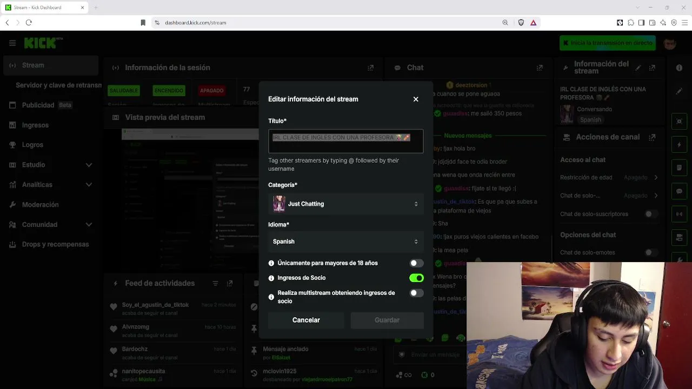Click Bardochz in the activity feed
The image size is (692, 389).
[x=135, y=349]
